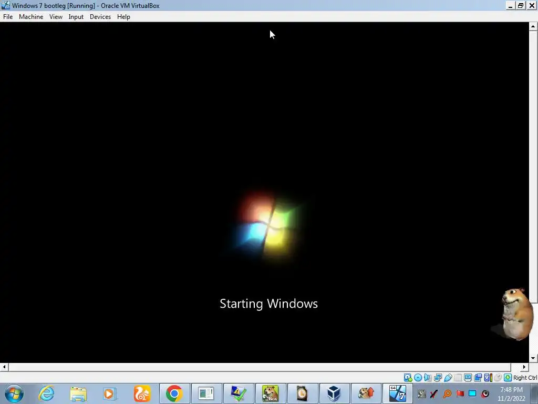Click the USB devices status icon
538x404 pixels.
click(448, 378)
